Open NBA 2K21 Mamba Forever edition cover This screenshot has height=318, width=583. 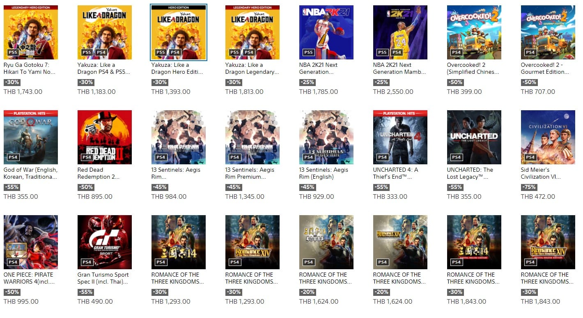(x=400, y=32)
